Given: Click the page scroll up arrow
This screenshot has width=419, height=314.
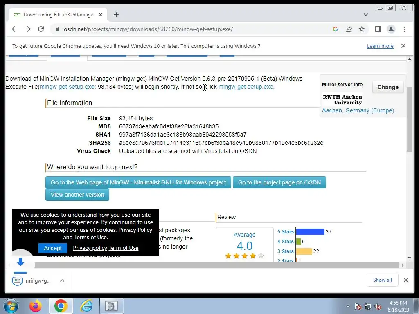Looking at the screenshot, I should pos(410,59).
